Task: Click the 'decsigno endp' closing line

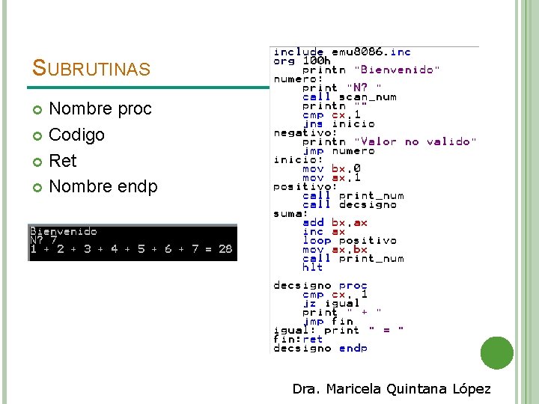Action: pos(320,348)
